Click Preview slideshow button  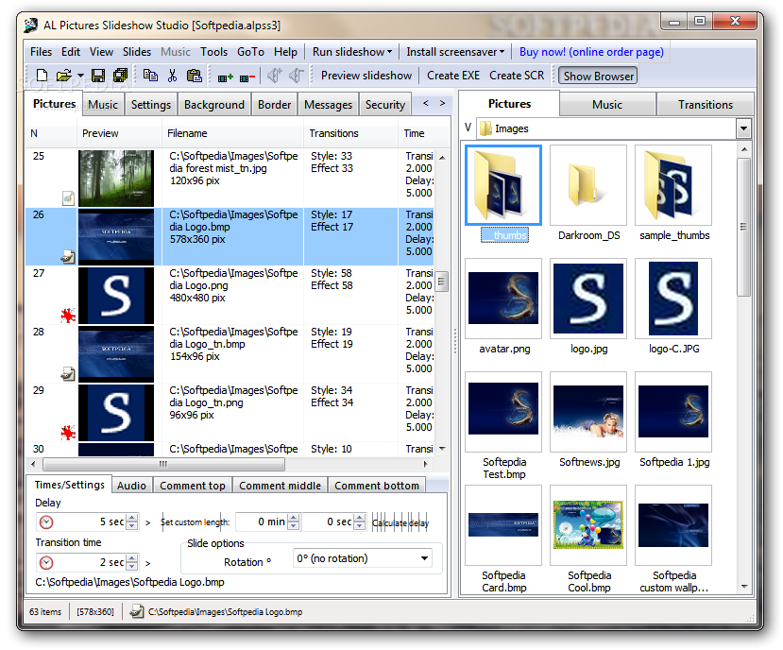point(366,76)
